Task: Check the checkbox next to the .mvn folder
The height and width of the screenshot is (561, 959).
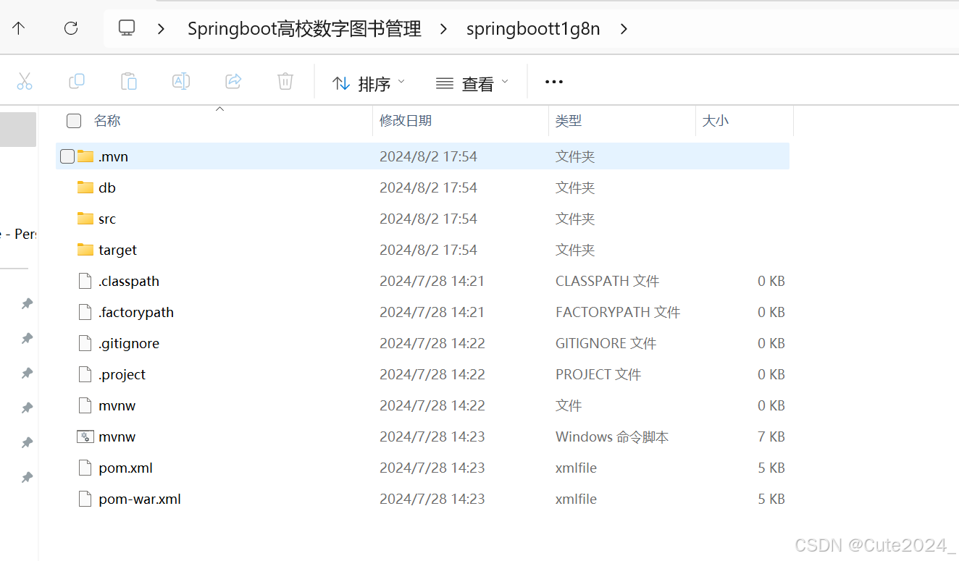Action: click(x=67, y=156)
